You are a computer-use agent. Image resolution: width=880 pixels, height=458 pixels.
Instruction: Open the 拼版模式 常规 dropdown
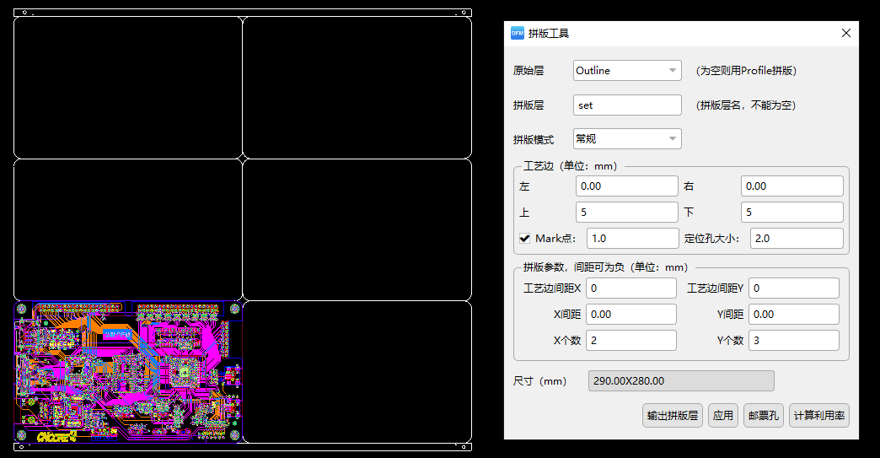coord(627,138)
